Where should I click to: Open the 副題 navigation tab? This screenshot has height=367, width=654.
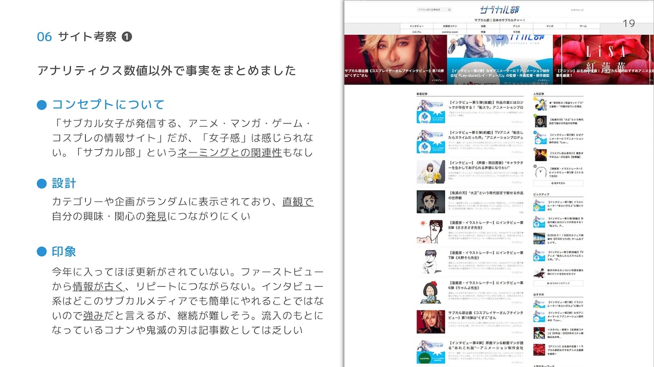tap(483, 26)
